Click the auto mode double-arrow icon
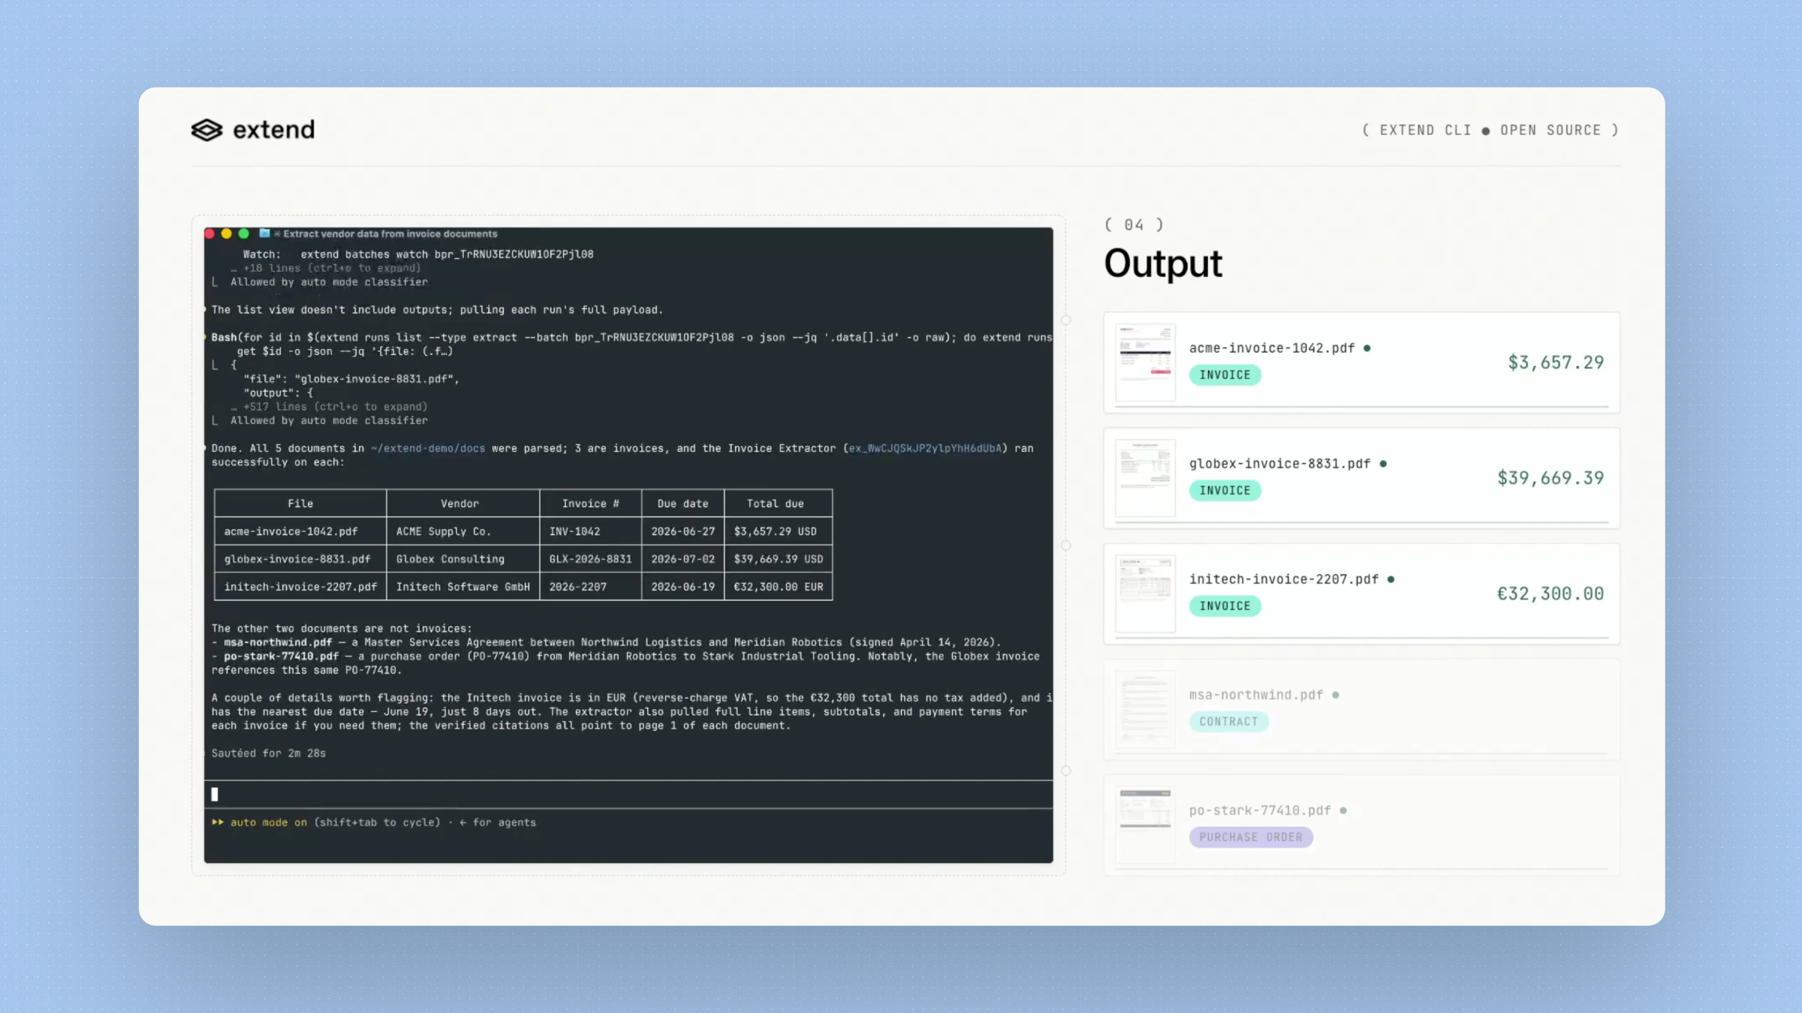The image size is (1802, 1013). [x=218, y=822]
